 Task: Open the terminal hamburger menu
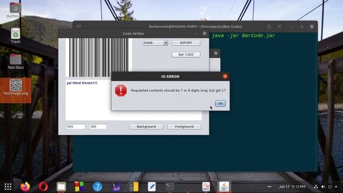pyautogui.click(x=280, y=27)
